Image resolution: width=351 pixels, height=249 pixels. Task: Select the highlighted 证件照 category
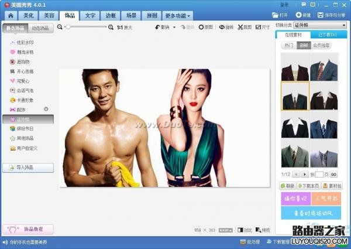(28, 120)
